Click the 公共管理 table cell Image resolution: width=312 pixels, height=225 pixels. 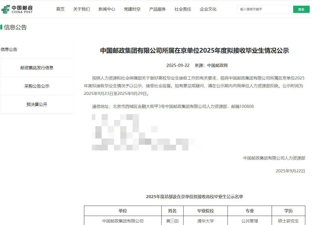(x=250, y=221)
